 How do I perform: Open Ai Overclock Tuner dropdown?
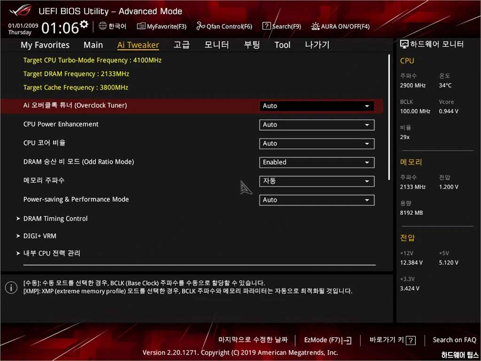click(317, 106)
